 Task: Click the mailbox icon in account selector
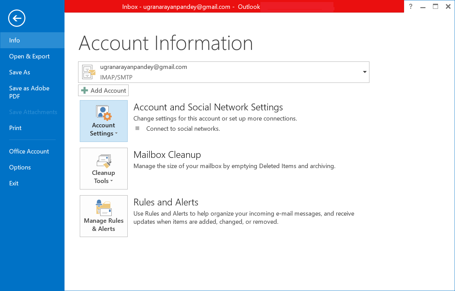[x=89, y=72]
